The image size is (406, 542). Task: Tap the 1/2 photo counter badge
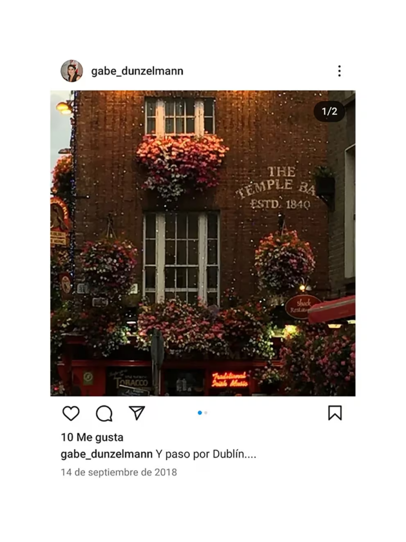tap(329, 111)
